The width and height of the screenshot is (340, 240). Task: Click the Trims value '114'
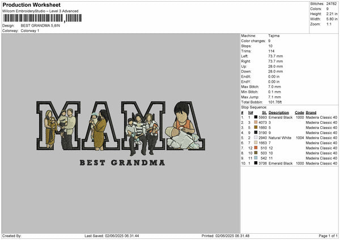tap(271, 51)
